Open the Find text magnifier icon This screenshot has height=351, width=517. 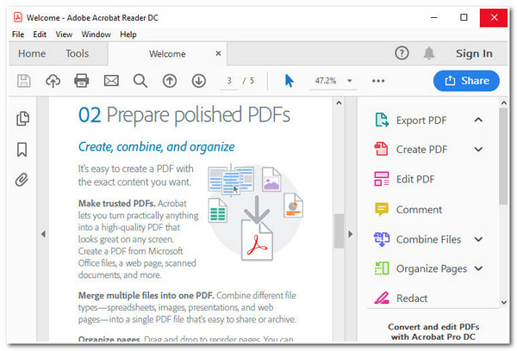click(140, 81)
